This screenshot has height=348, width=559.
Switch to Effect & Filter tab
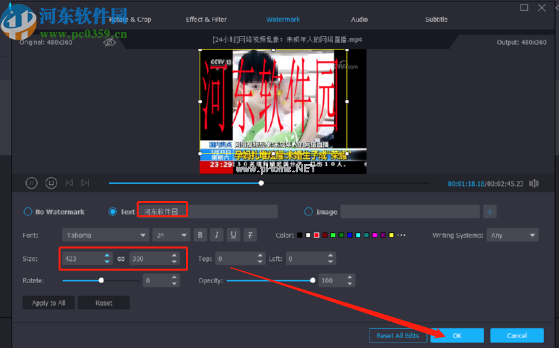coord(206,20)
